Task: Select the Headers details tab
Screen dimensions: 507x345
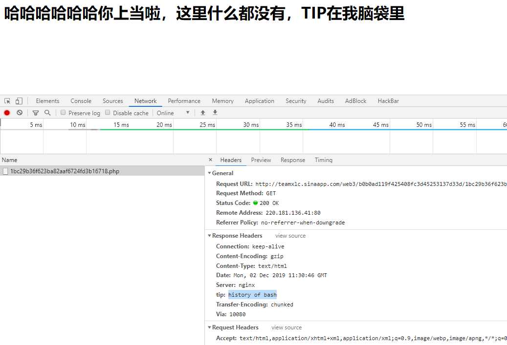Action: click(231, 160)
